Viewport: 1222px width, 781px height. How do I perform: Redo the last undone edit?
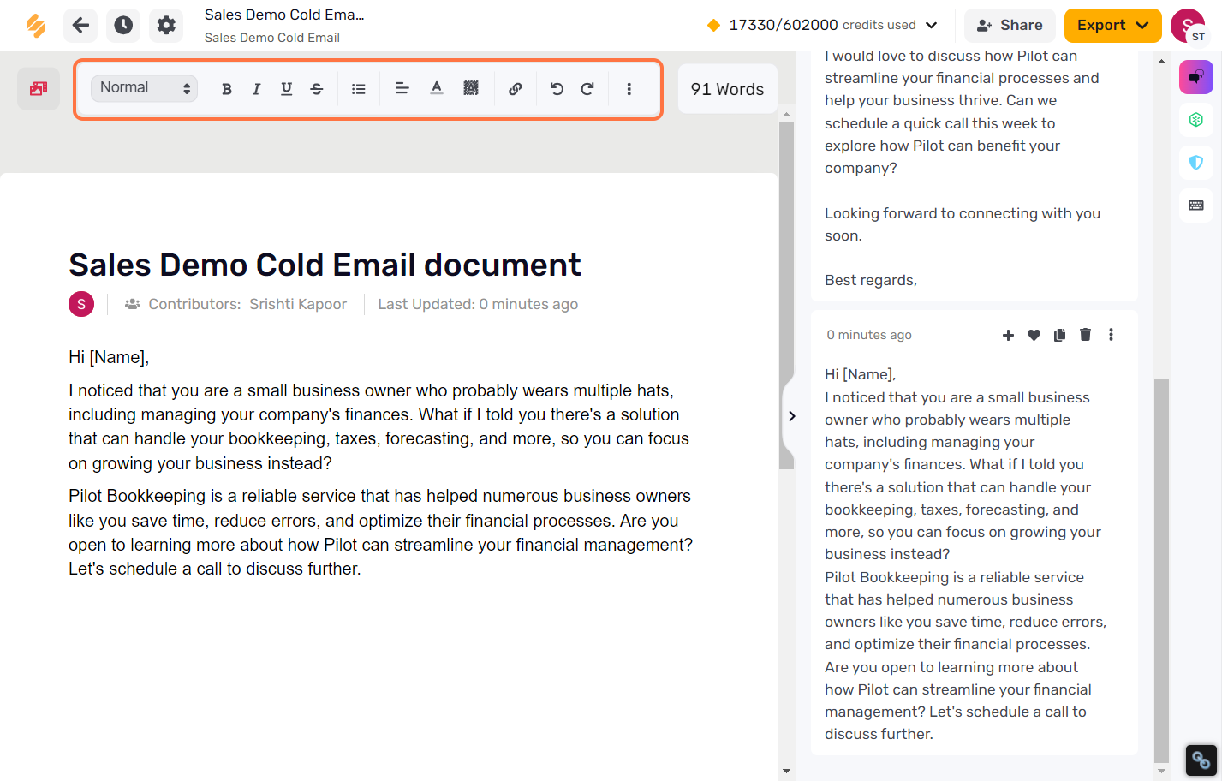tap(587, 88)
